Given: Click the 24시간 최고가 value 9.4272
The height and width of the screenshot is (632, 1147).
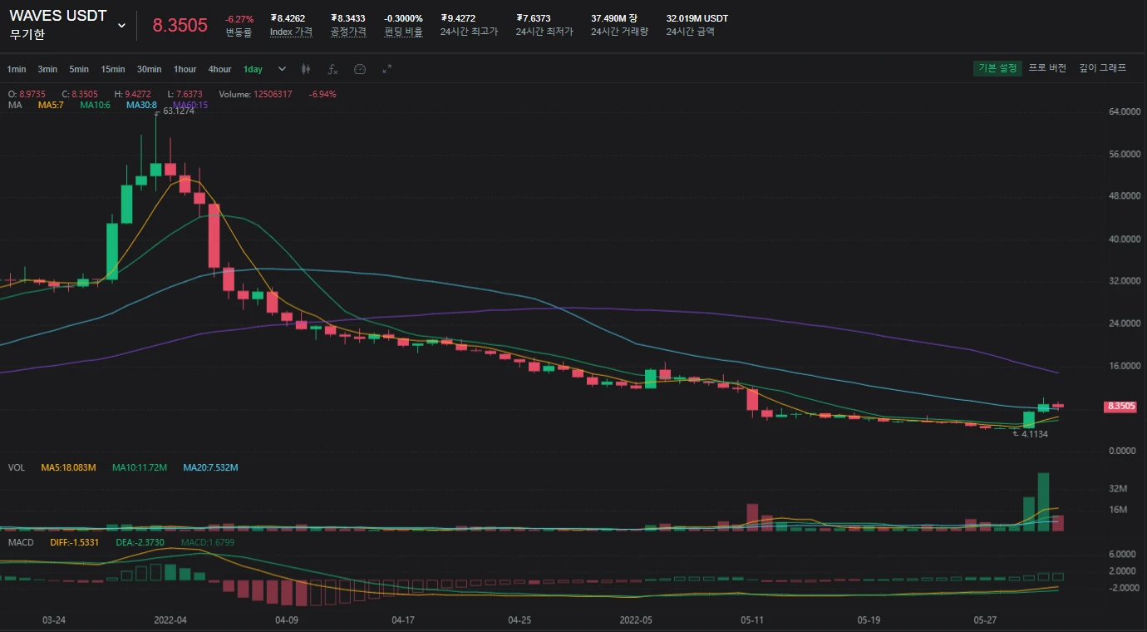Looking at the screenshot, I should 458,18.
